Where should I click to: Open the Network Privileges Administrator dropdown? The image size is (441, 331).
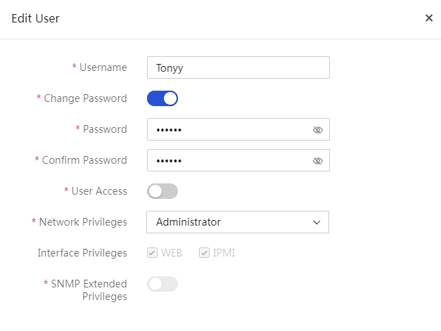(238, 222)
